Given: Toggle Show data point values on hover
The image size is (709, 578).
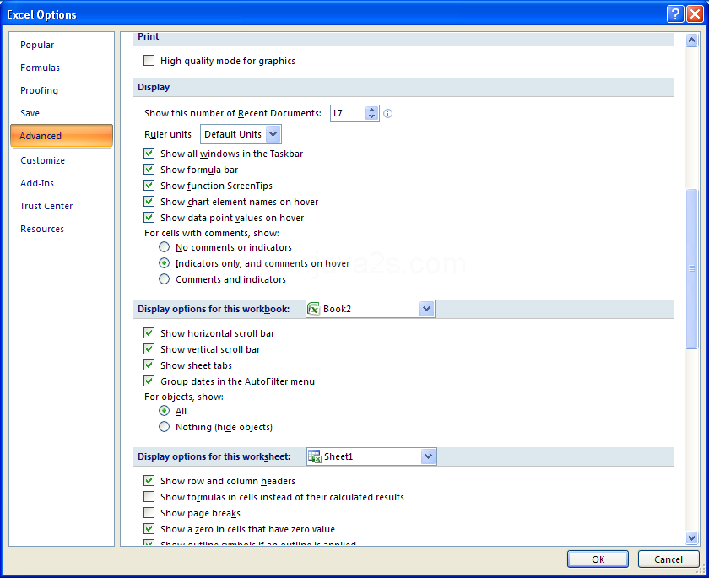Looking at the screenshot, I should click(x=149, y=218).
